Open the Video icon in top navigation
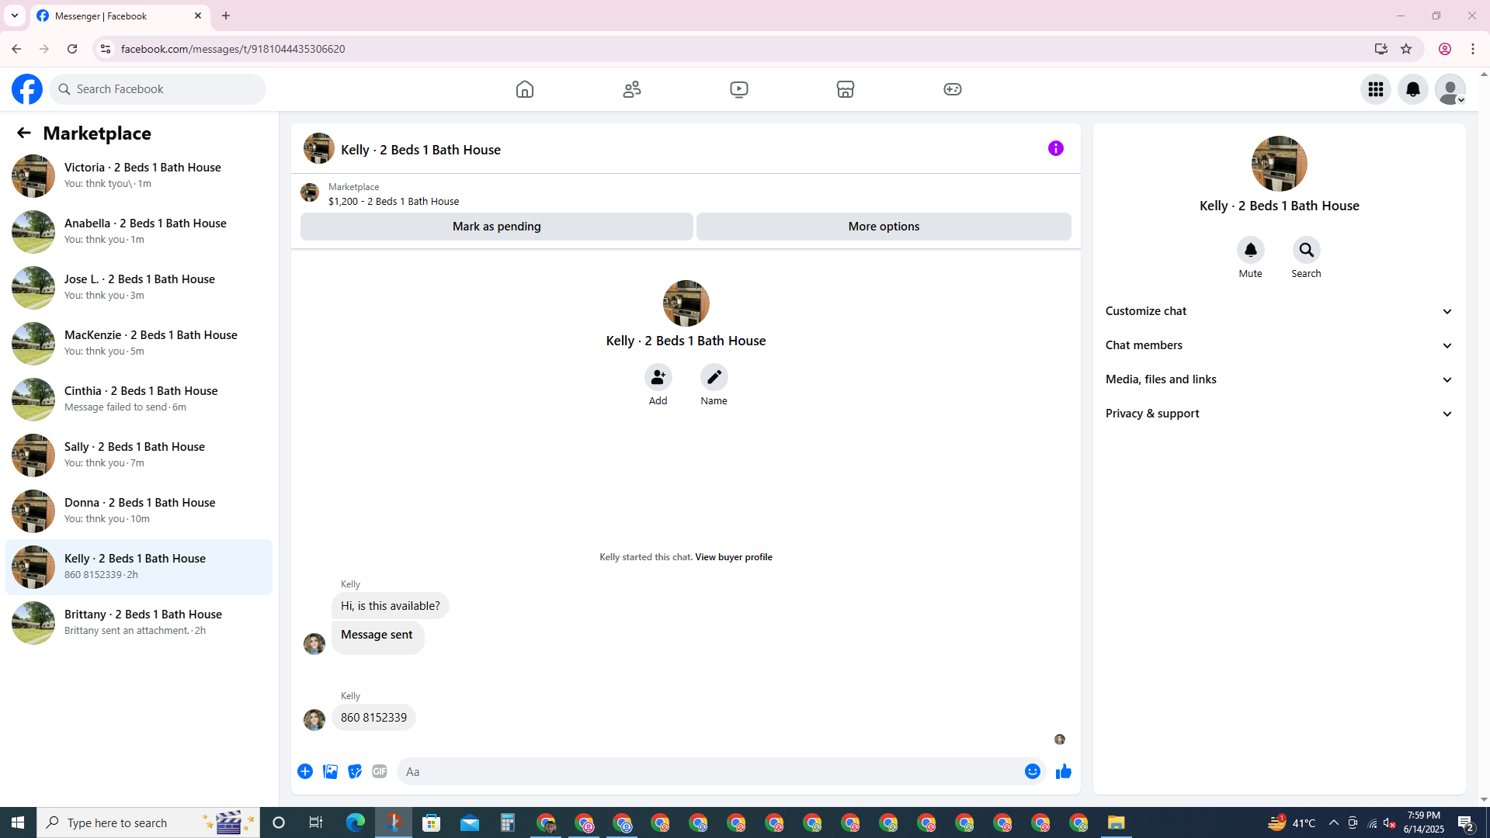Screen dimensions: 1490x838 (x=739, y=89)
